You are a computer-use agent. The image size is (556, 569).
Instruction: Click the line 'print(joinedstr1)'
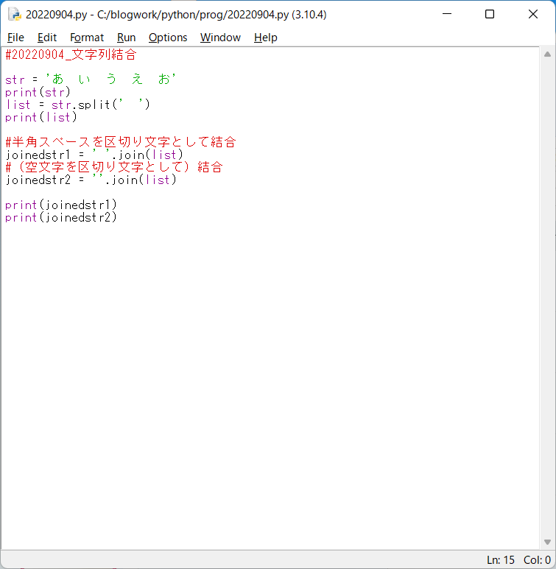coord(61,205)
